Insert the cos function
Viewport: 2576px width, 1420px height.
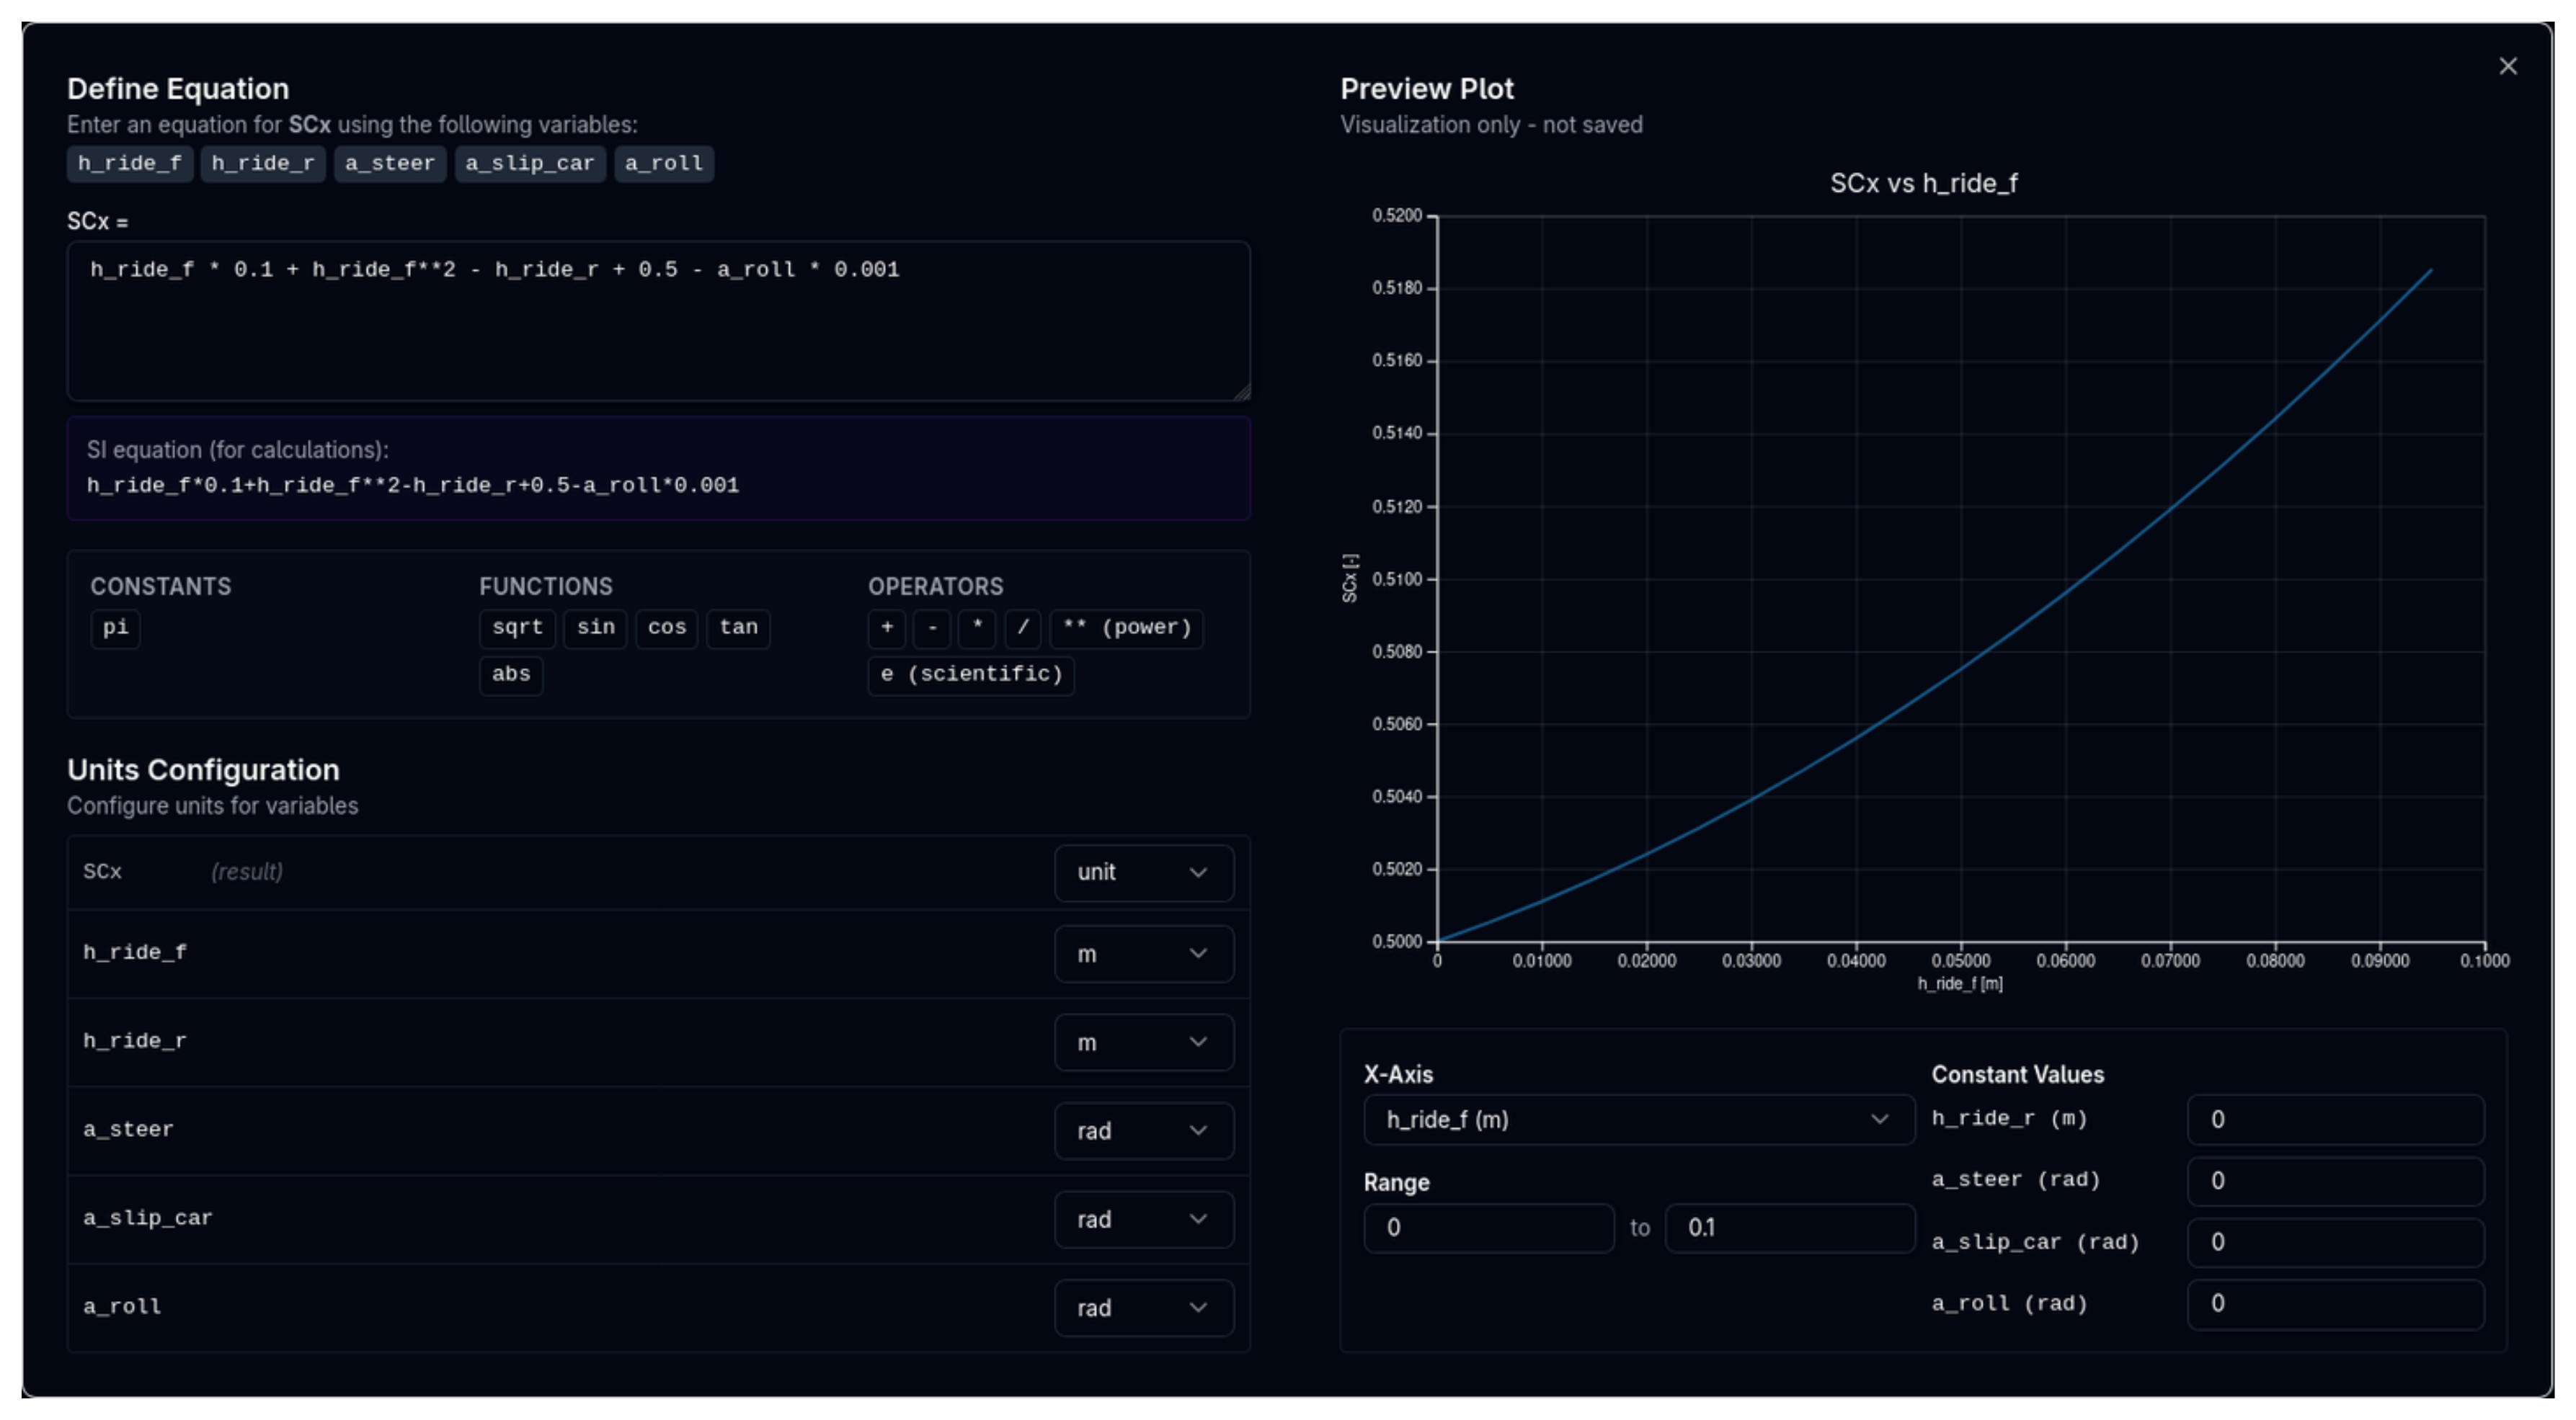[666, 628]
